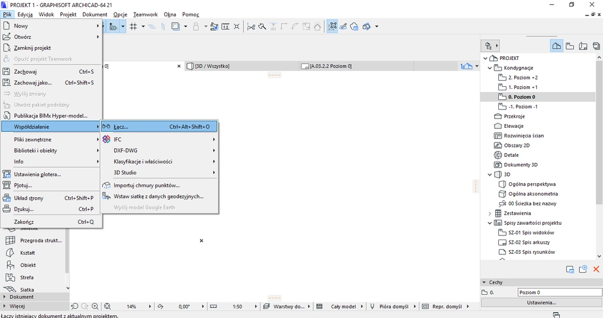
Task: Open the 3D view cube toolbar icon
Action: pyautogui.click(x=367, y=27)
